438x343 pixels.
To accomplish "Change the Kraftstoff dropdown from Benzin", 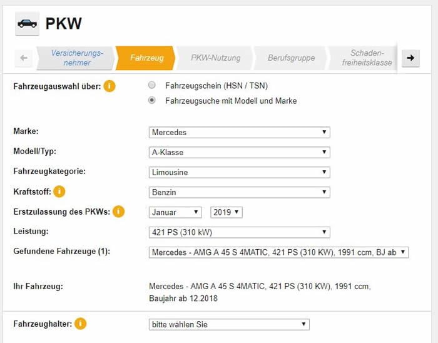I will pos(239,192).
